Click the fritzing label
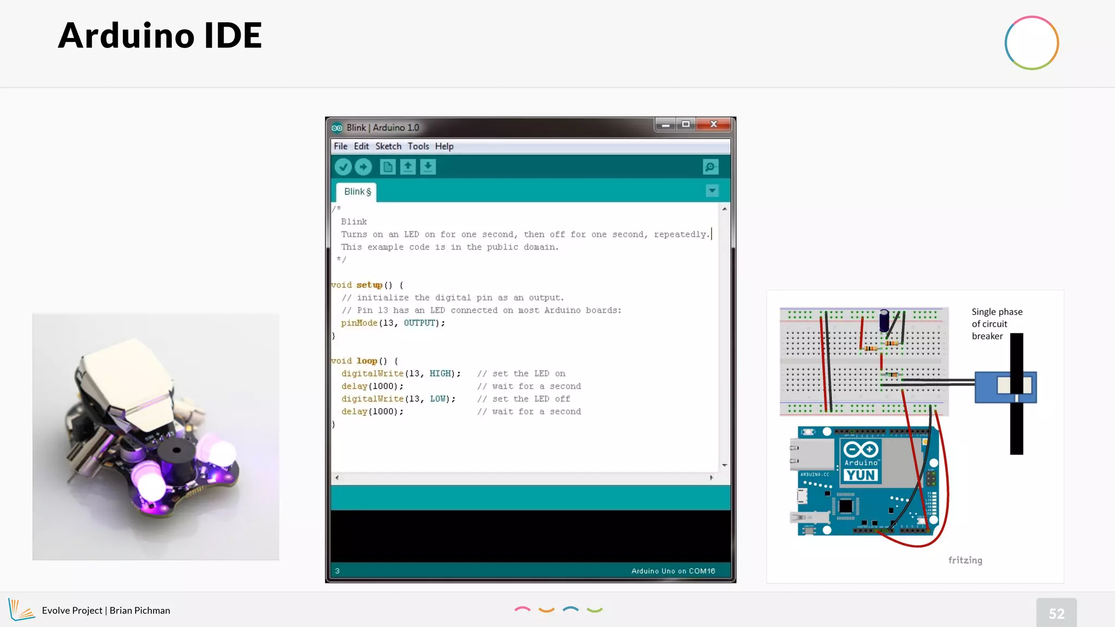 965,560
